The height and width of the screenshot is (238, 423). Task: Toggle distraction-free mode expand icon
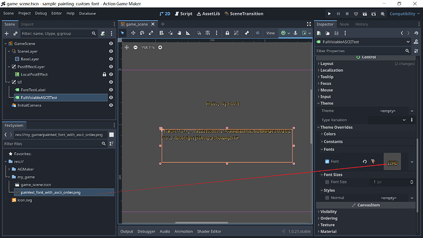308,25
